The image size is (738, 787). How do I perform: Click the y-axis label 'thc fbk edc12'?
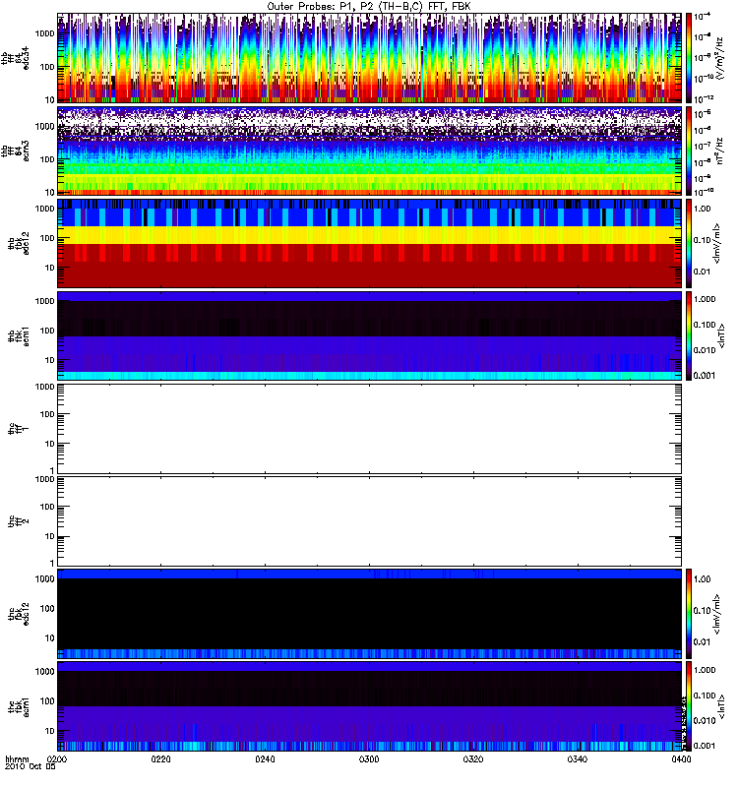point(19,614)
